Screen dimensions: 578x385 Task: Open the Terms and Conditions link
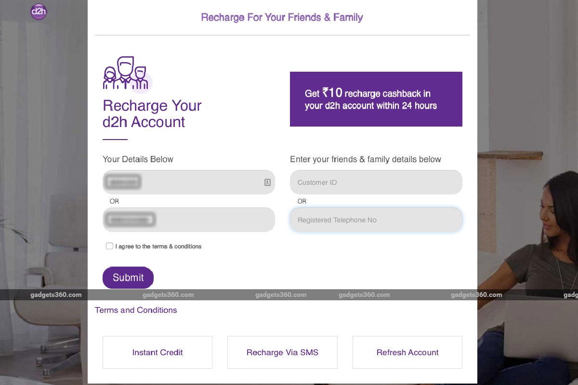136,310
